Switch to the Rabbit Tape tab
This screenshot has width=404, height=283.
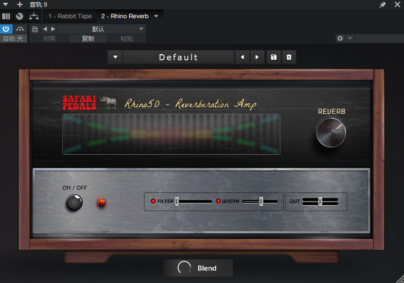pos(70,16)
